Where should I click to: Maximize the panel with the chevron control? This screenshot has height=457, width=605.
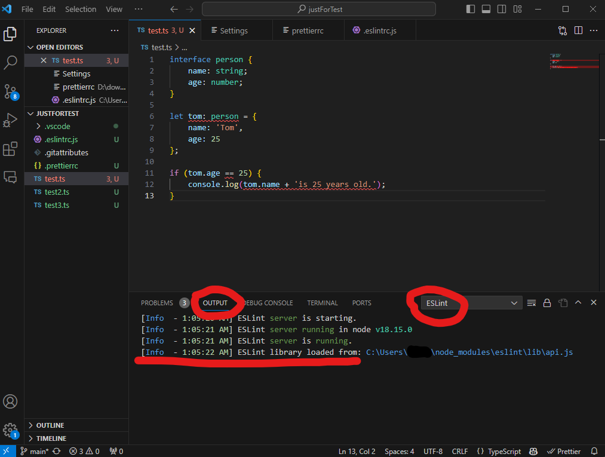click(x=578, y=303)
